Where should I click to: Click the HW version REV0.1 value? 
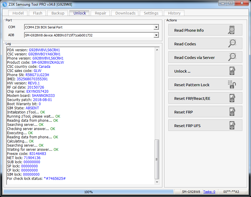(x=34, y=83)
